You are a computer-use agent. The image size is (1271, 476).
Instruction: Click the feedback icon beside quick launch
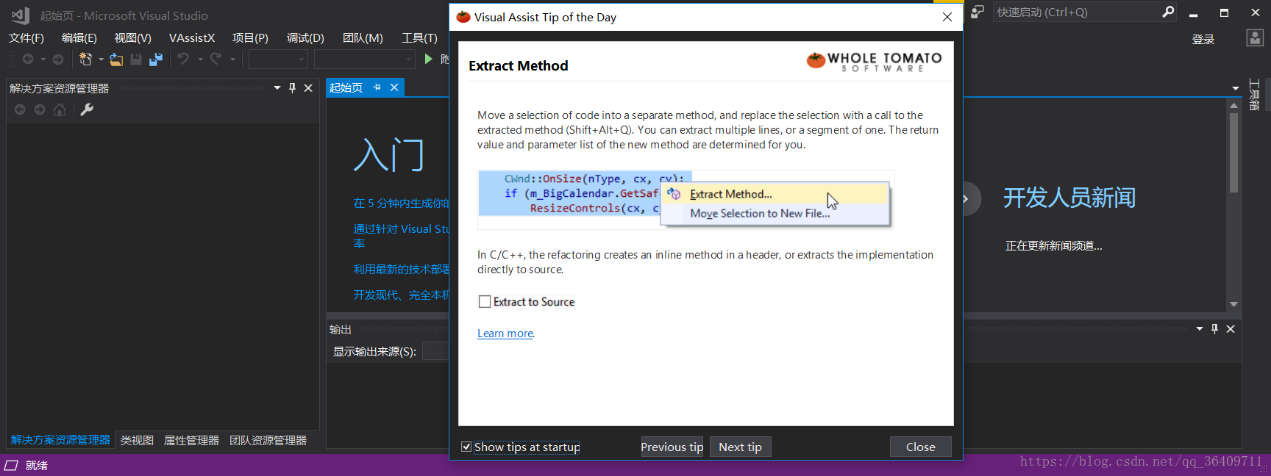click(978, 12)
